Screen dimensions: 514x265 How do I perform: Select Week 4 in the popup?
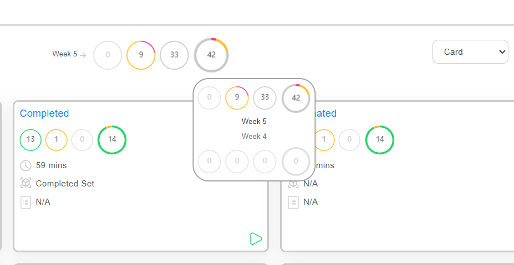click(x=254, y=136)
